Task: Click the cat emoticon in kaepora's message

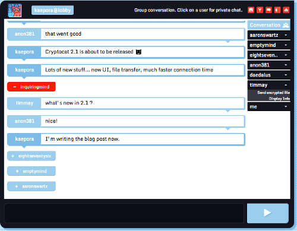Action: 138,52
